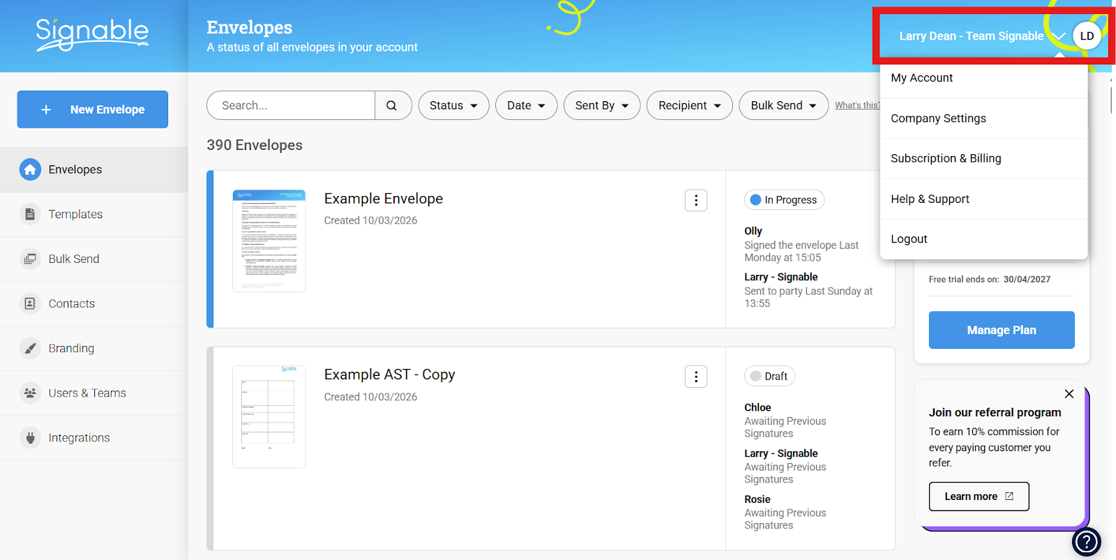Click the In Progress status badge

pos(784,200)
